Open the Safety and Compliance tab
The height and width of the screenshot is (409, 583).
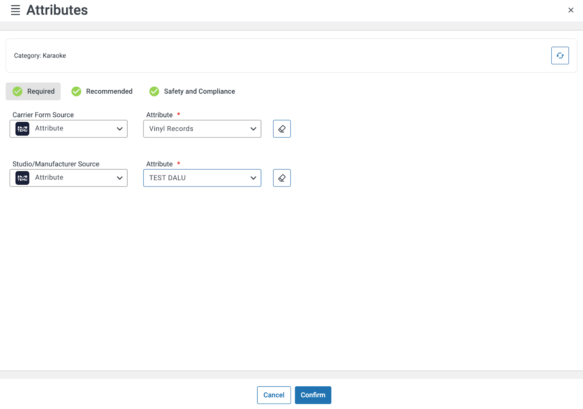pos(192,91)
